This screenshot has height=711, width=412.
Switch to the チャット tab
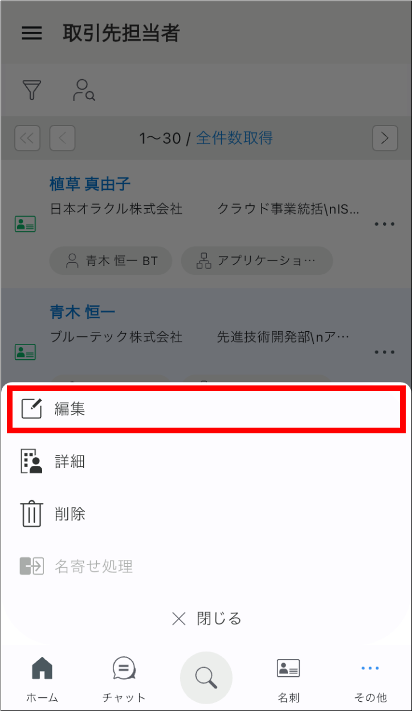tap(124, 679)
